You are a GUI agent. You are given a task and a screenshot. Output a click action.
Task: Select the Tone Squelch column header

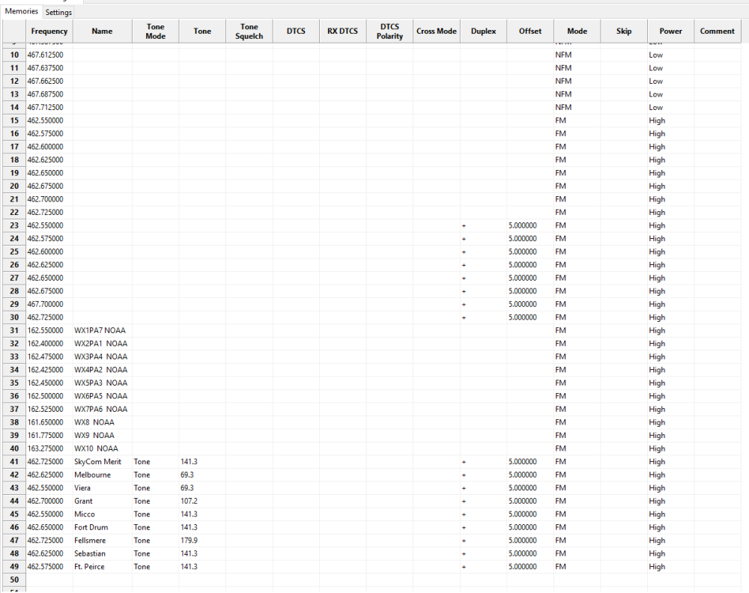(x=249, y=31)
